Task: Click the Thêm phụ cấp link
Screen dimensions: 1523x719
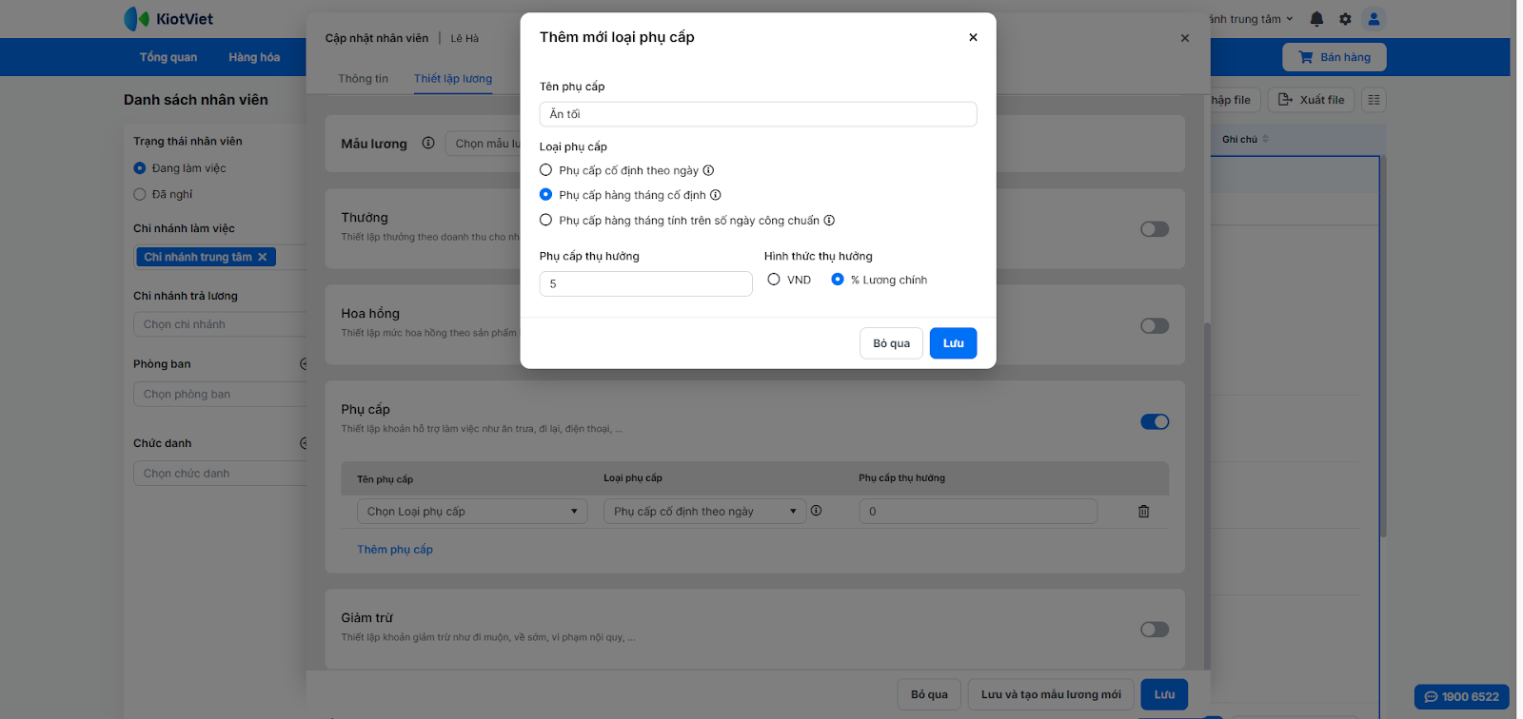Action: point(395,550)
